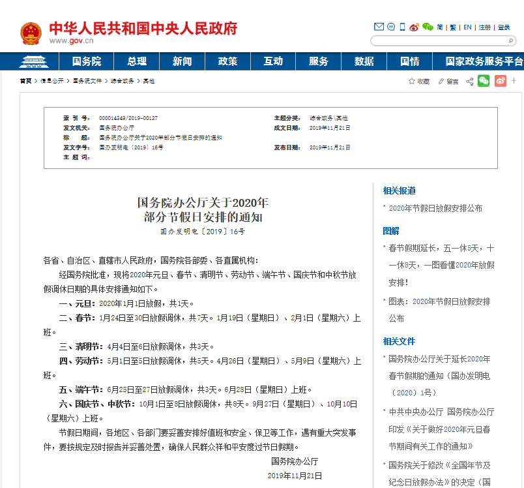Switch site language to EN
This screenshot has height=488, width=524.
pos(467,27)
